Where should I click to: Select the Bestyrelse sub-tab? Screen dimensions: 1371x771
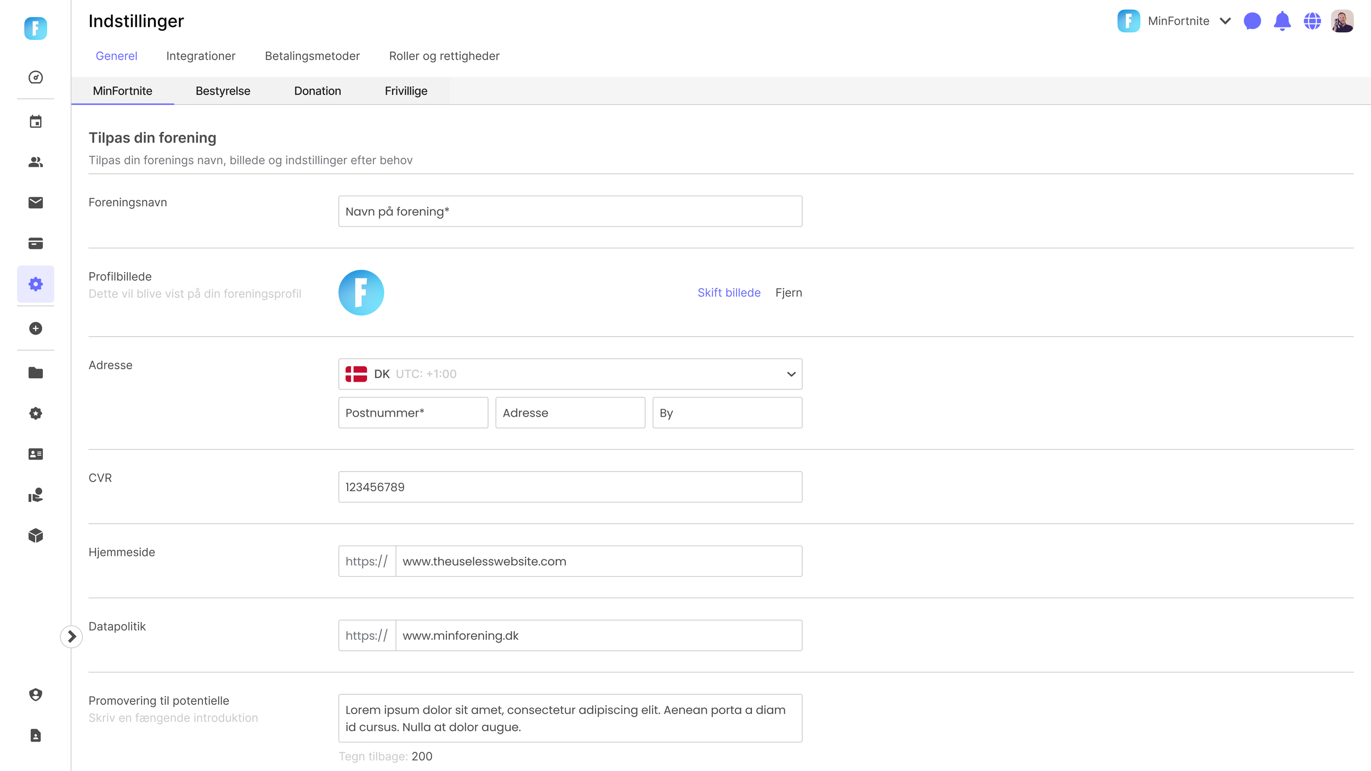[x=223, y=91]
